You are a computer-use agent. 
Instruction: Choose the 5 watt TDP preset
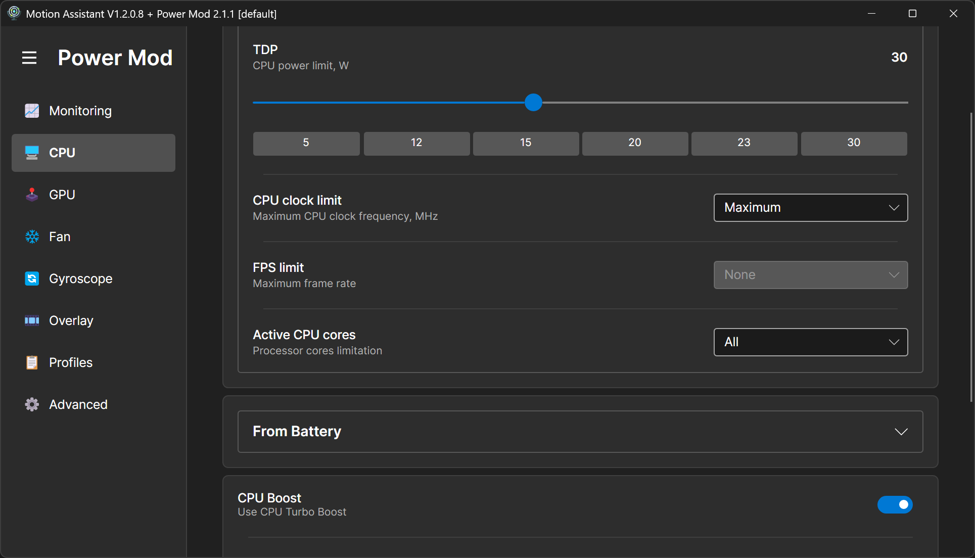[306, 143]
